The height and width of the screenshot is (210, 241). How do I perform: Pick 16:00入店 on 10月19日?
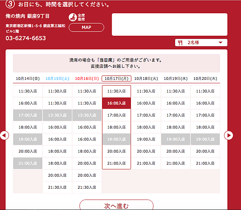176,103
